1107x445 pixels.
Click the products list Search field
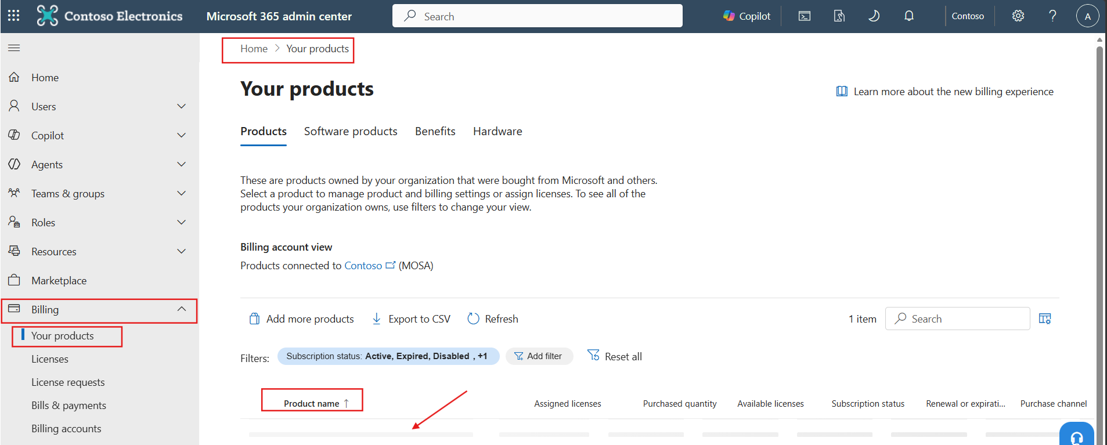[x=958, y=319]
